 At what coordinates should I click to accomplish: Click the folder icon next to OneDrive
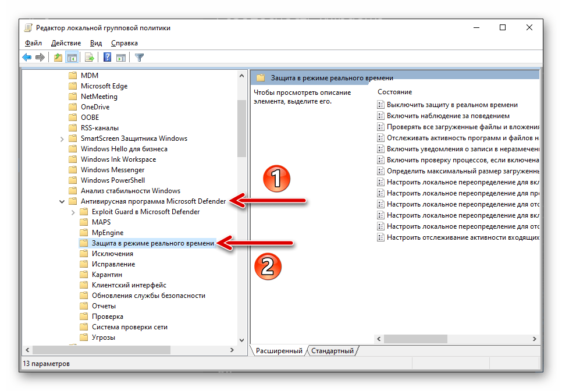(73, 107)
